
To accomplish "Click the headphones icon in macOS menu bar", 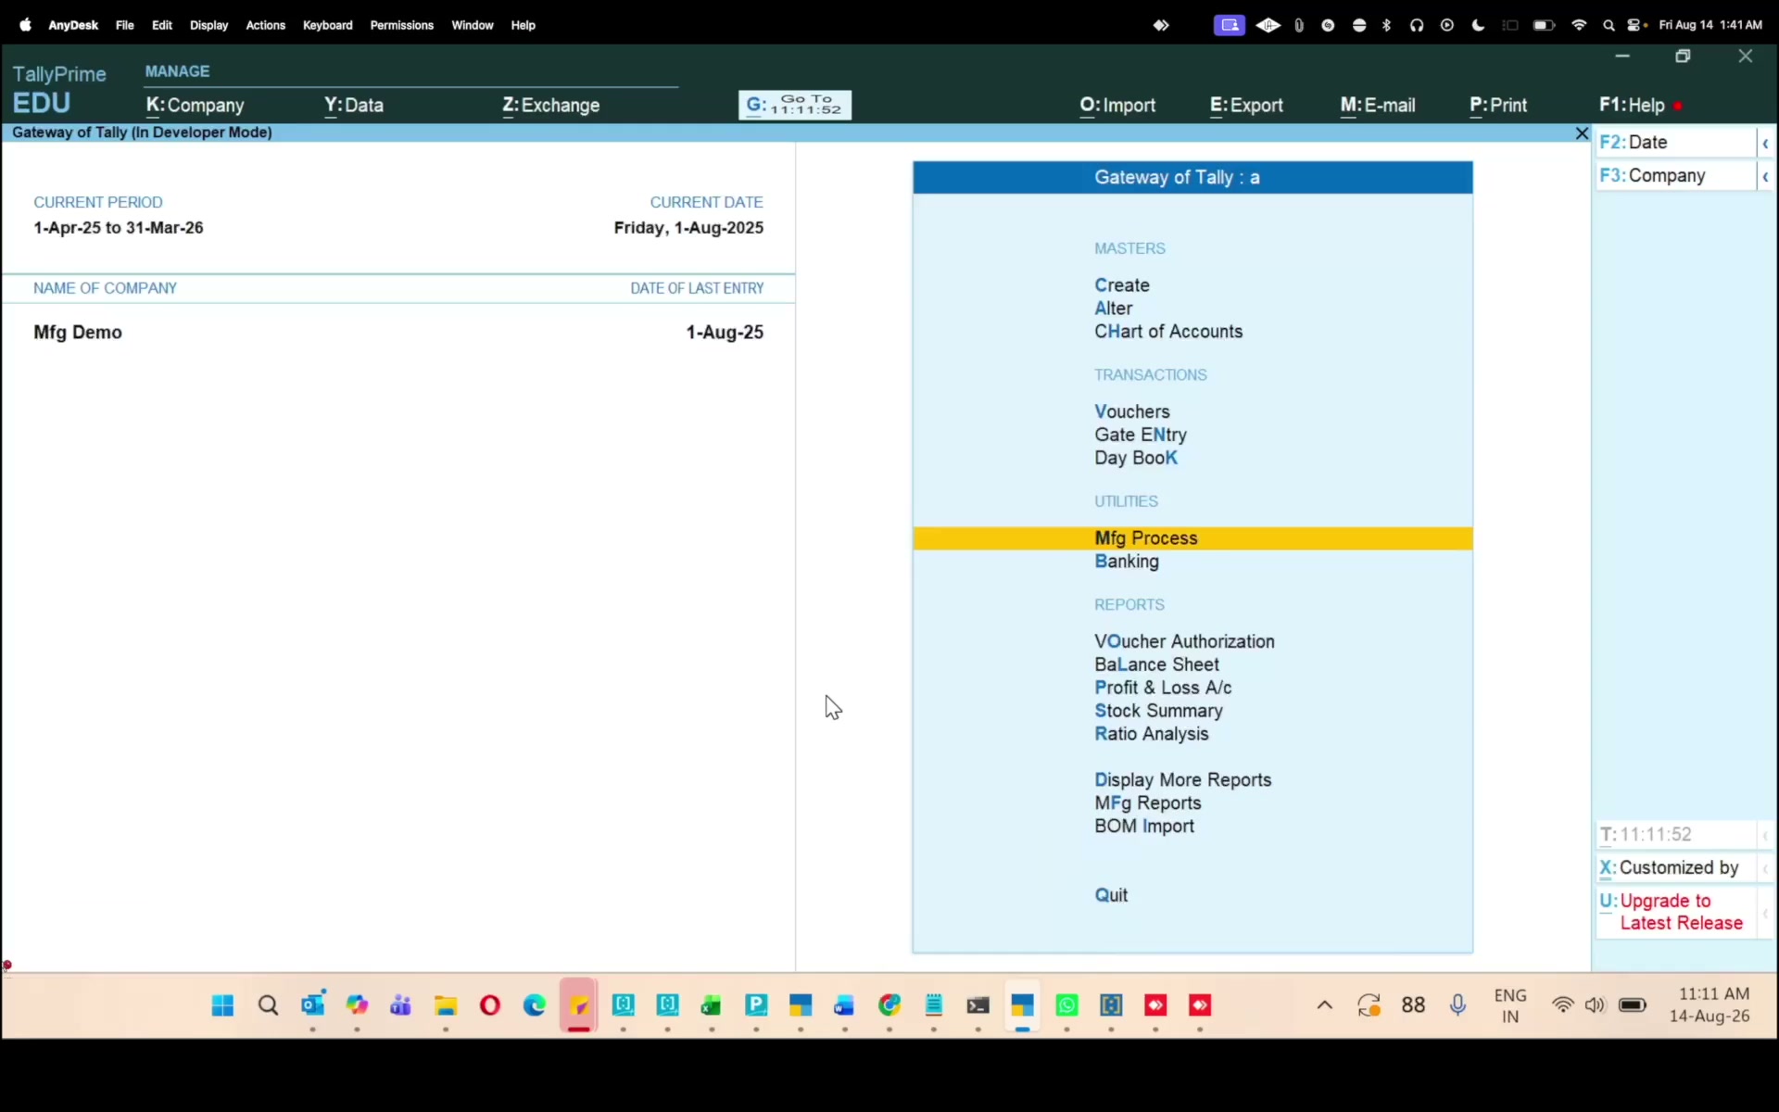I will (x=1417, y=25).
